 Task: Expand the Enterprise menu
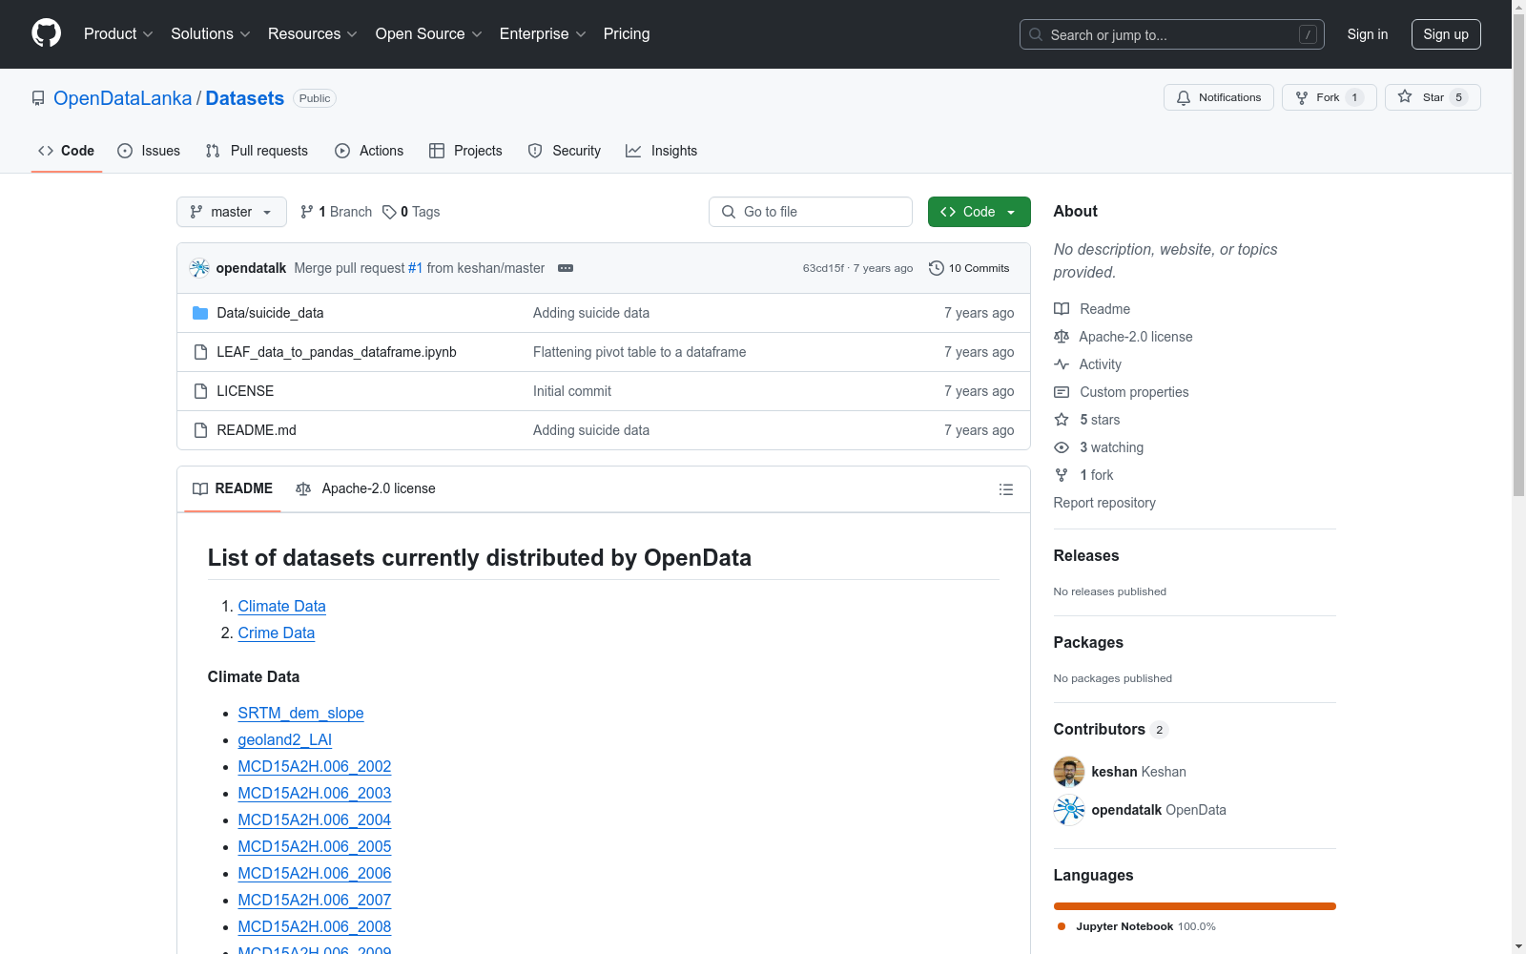click(543, 34)
